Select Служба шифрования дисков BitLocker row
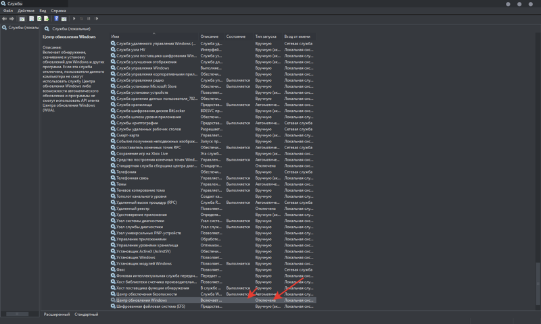This screenshot has height=324, width=541. pos(213,111)
